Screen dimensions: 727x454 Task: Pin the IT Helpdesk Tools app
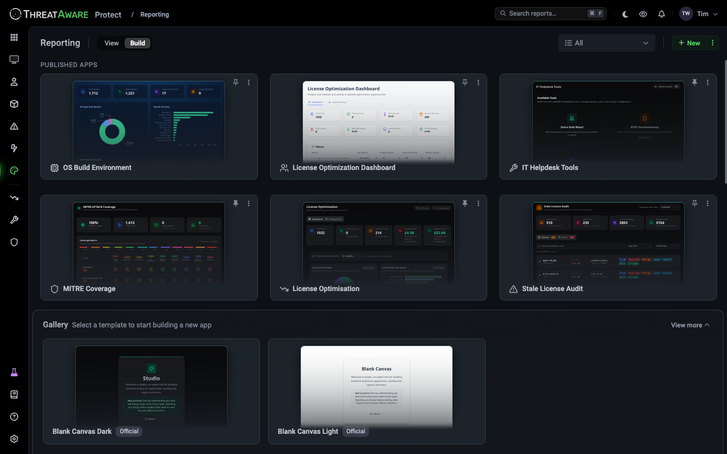click(695, 82)
